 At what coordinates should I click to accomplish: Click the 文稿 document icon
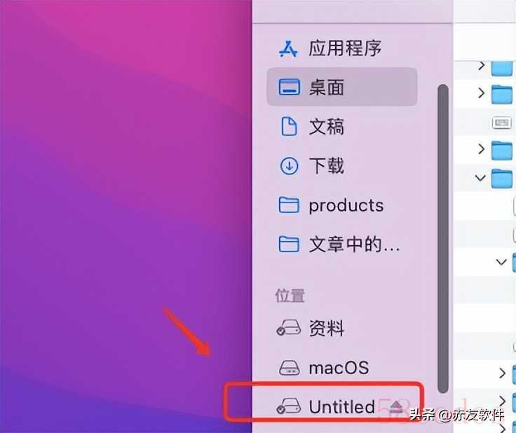(289, 126)
